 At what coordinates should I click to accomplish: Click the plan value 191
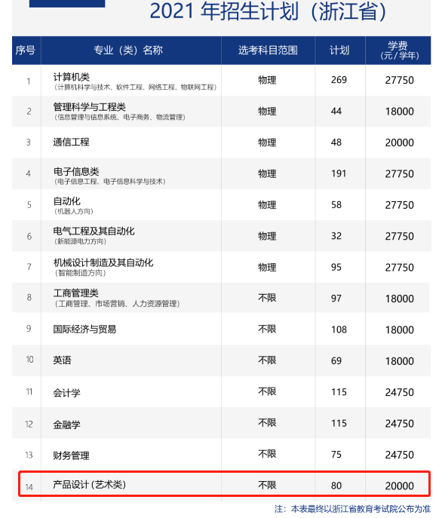tap(339, 173)
